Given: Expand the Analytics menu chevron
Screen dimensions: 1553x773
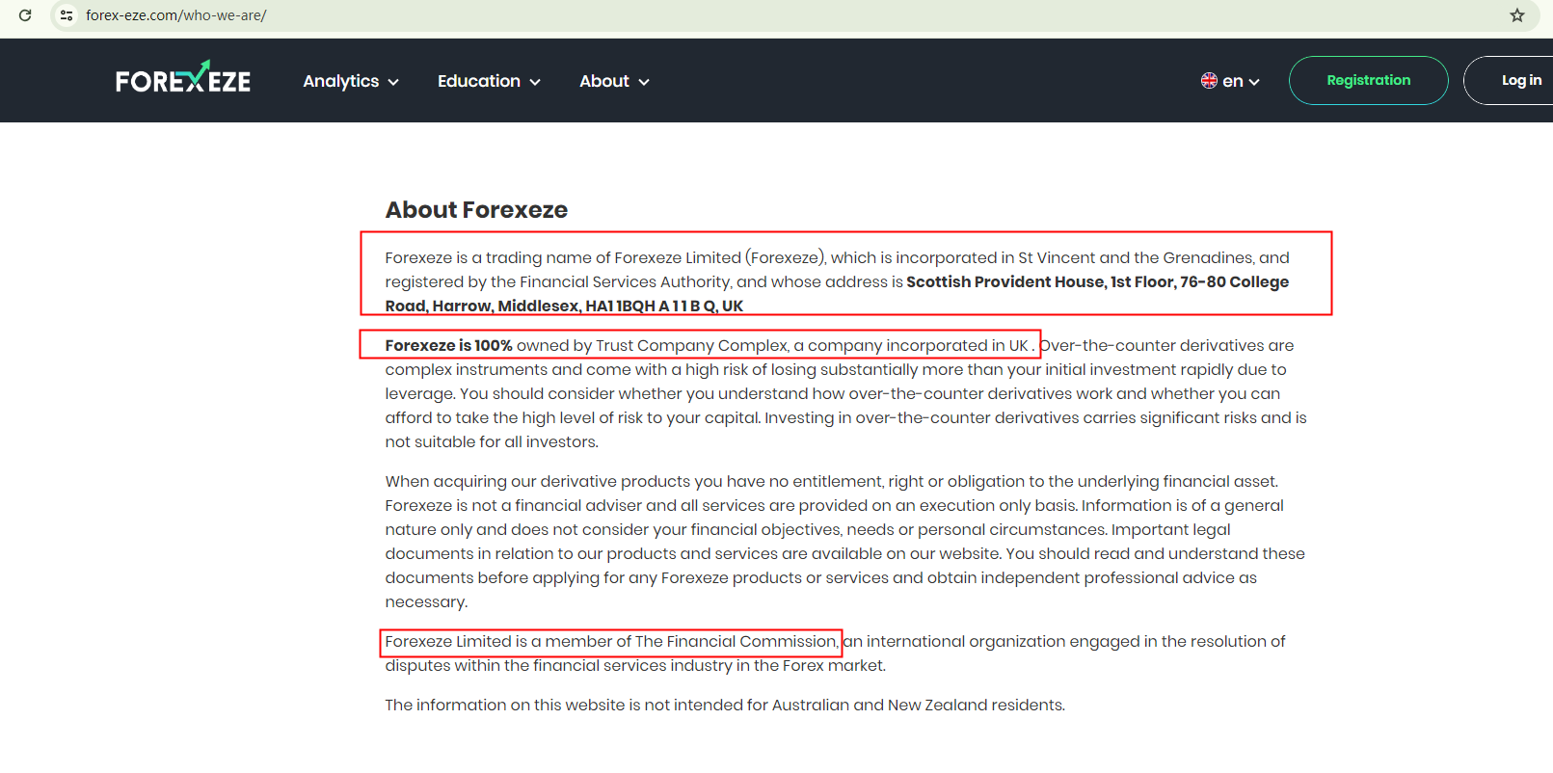Looking at the screenshot, I should click(x=393, y=83).
